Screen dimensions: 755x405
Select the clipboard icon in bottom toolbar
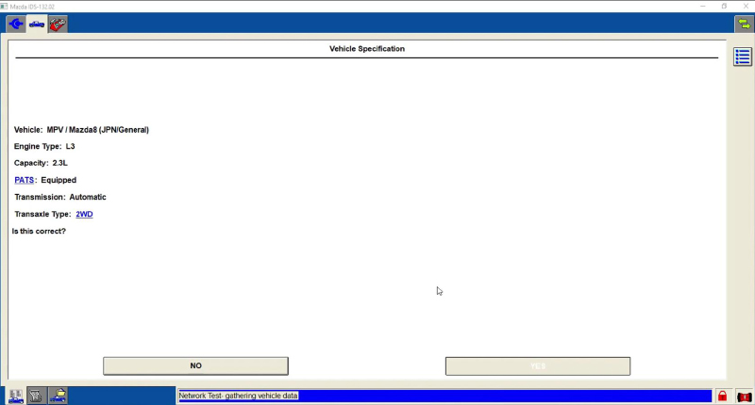37,396
